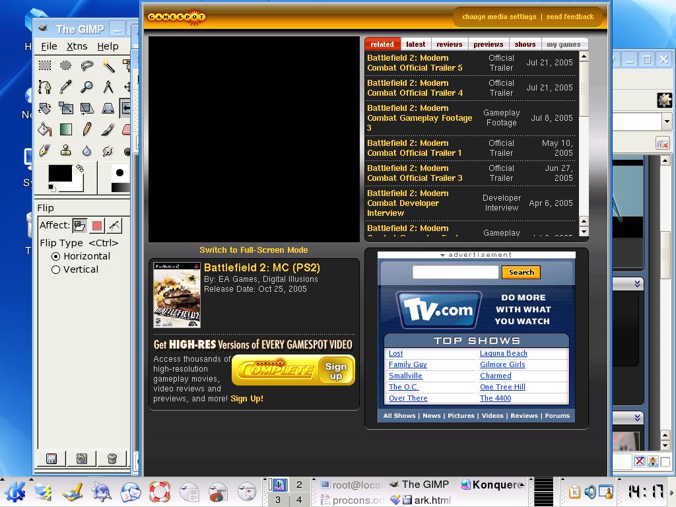676x507 pixels.
Task: Switch to the previews tab
Action: 488,44
